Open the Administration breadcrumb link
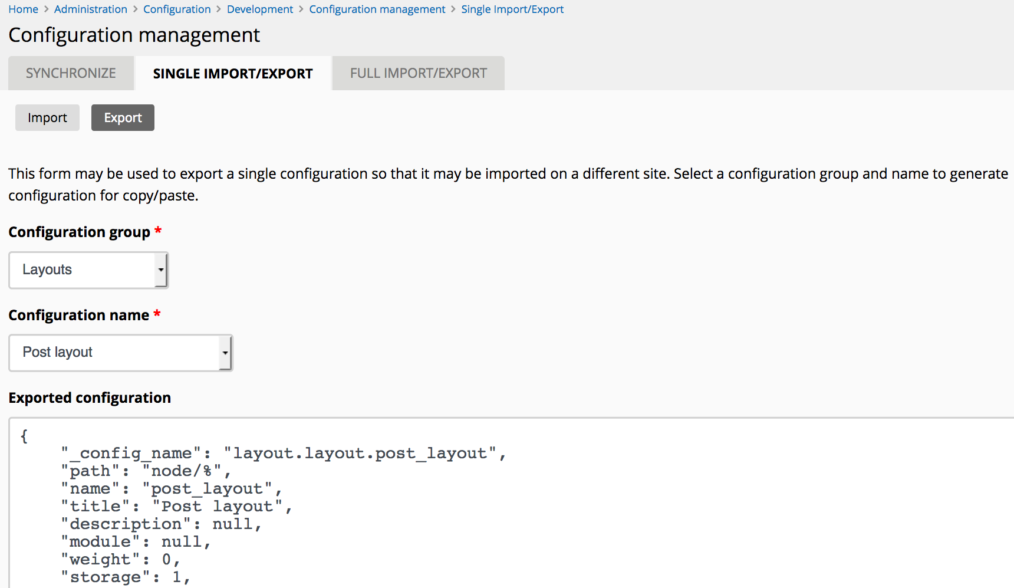The height and width of the screenshot is (588, 1014). 90,9
